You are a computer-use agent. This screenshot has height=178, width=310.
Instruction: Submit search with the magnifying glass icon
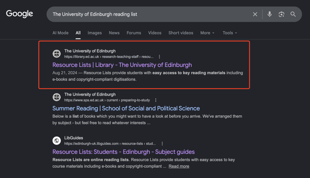[x=293, y=14]
